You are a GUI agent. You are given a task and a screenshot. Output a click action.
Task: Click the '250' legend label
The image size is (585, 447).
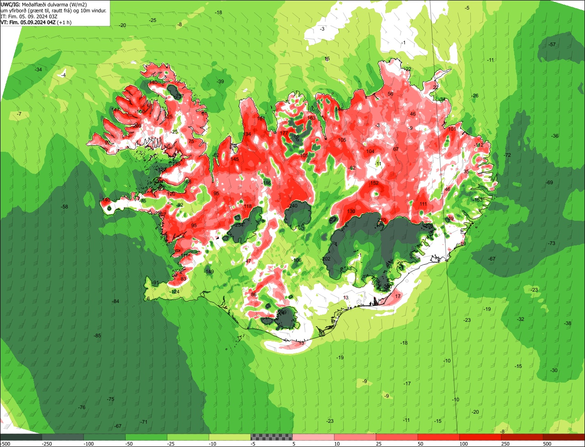(x=505, y=443)
